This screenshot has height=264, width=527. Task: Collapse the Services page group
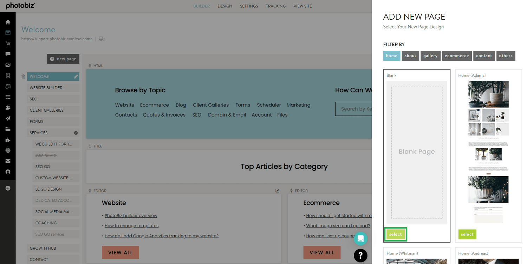pyautogui.click(x=76, y=133)
